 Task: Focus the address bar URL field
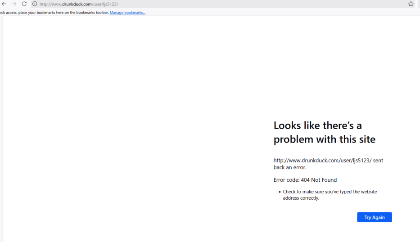pyautogui.click(x=225, y=4)
